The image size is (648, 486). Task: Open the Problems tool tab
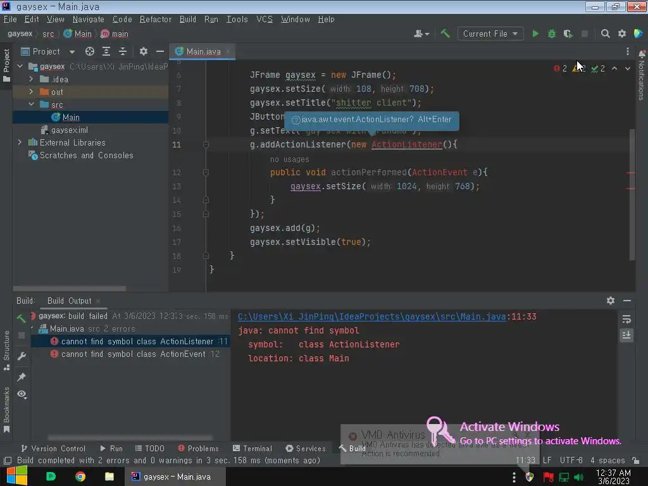198,449
